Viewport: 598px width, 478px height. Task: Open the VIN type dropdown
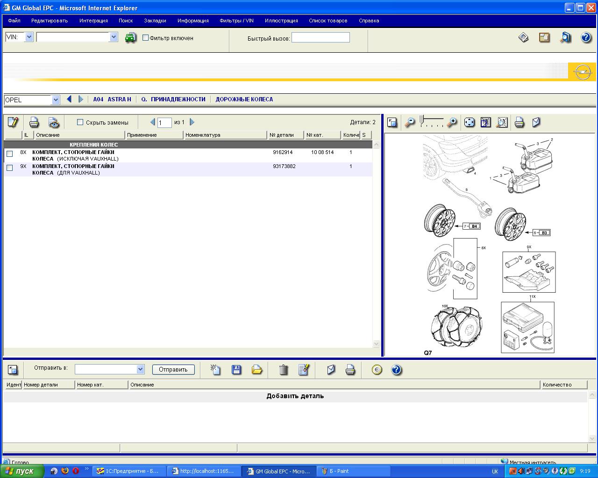pyautogui.click(x=29, y=37)
